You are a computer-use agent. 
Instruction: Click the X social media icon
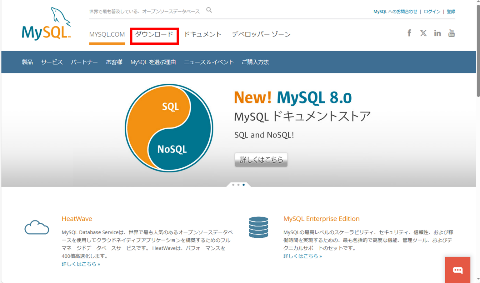coord(423,33)
